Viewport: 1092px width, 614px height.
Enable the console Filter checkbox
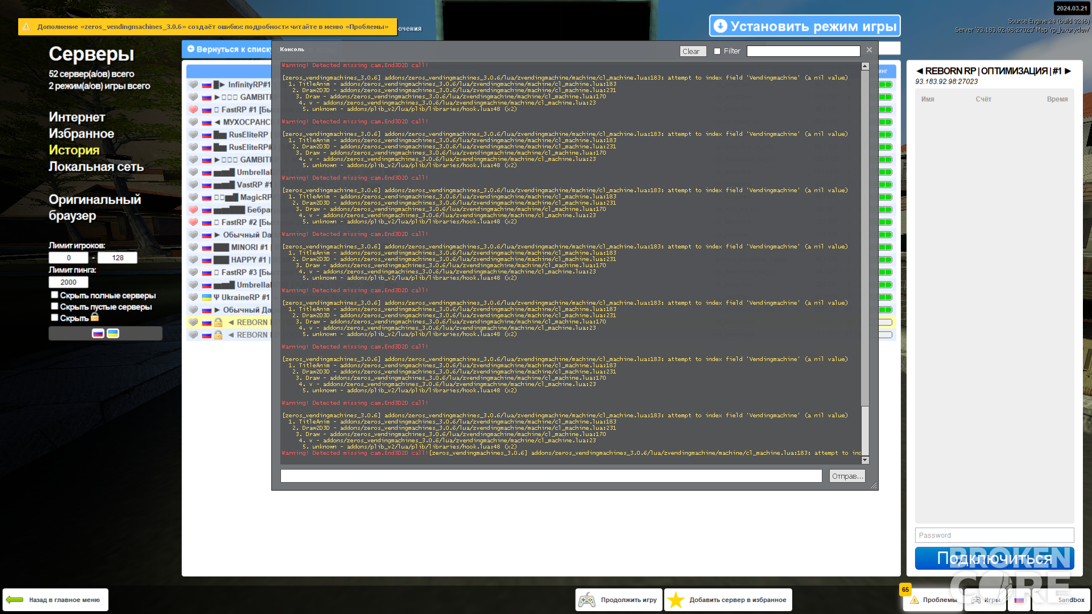[x=717, y=51]
